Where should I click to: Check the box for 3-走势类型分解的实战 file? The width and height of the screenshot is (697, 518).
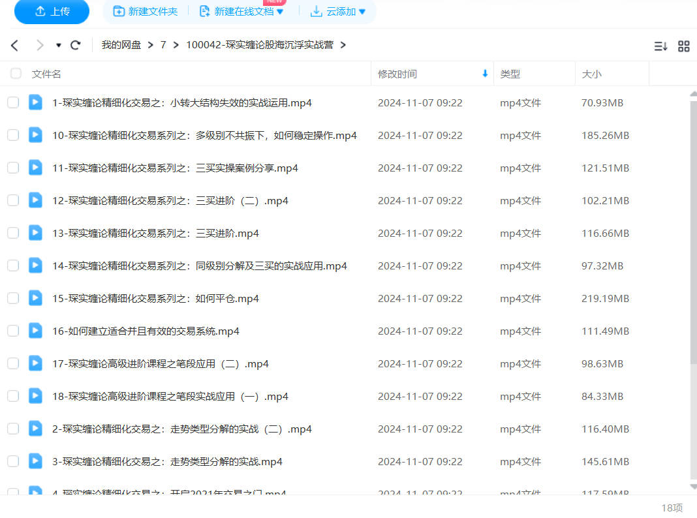click(13, 461)
